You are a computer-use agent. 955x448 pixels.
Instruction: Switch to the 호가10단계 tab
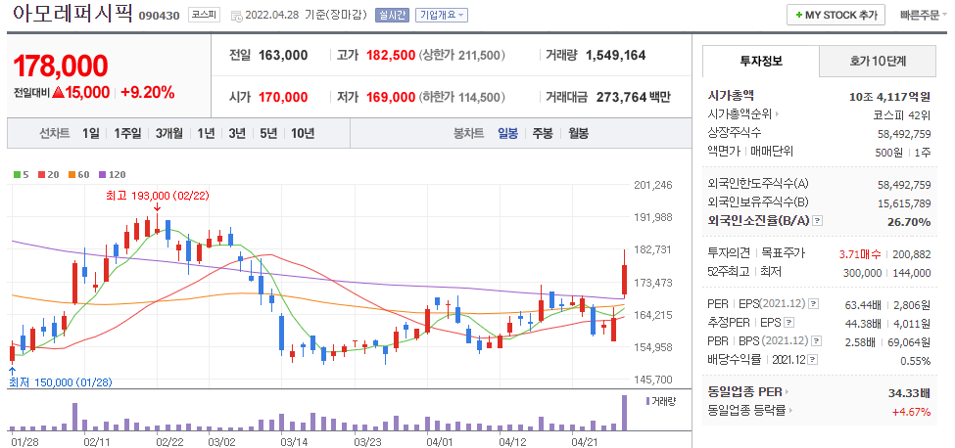point(878,61)
